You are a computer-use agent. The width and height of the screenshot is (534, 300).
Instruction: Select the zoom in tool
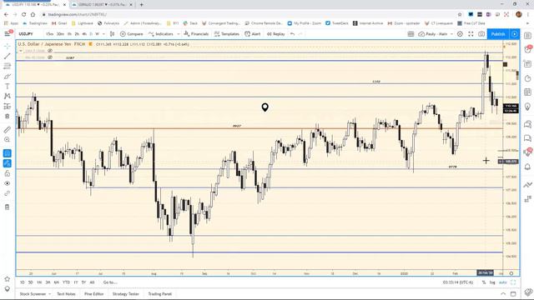[x=8, y=140]
